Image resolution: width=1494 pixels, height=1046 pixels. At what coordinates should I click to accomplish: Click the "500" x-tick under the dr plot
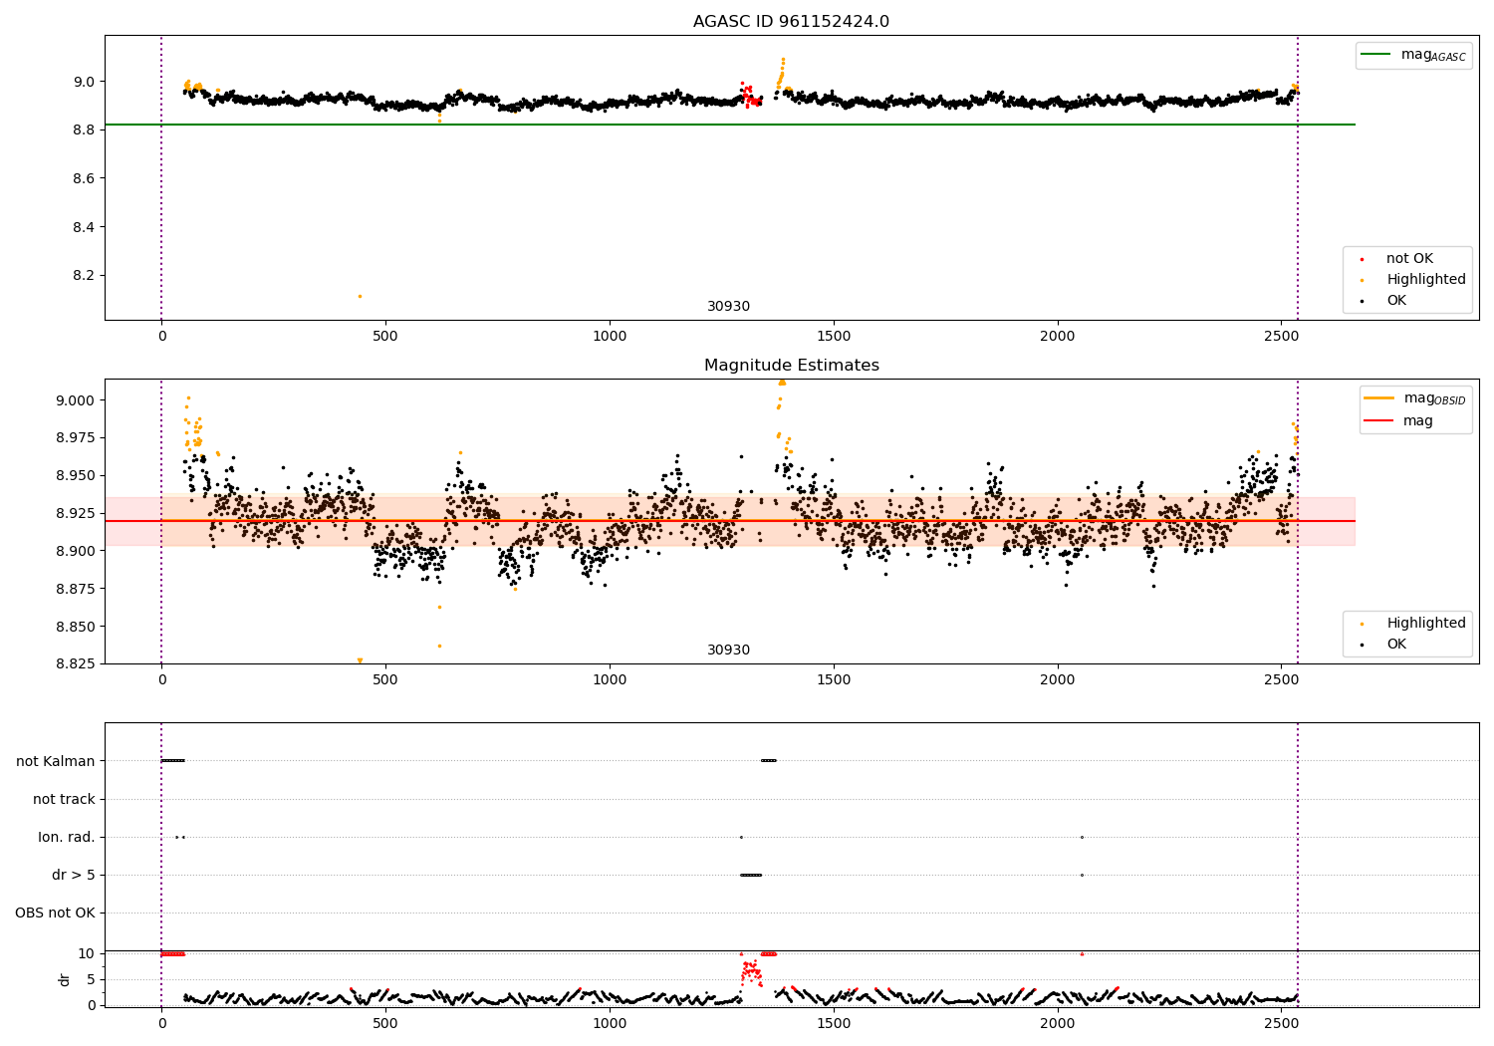click(385, 1023)
